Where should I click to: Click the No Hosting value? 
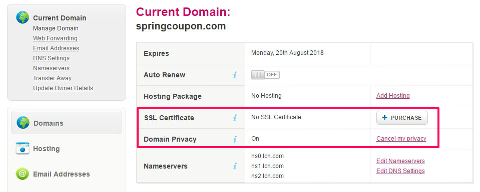pyautogui.click(x=266, y=96)
